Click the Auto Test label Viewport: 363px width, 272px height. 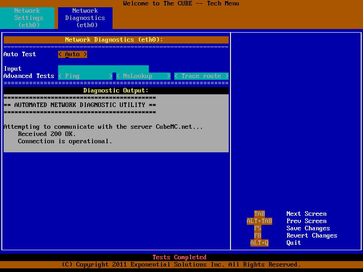pos(20,54)
